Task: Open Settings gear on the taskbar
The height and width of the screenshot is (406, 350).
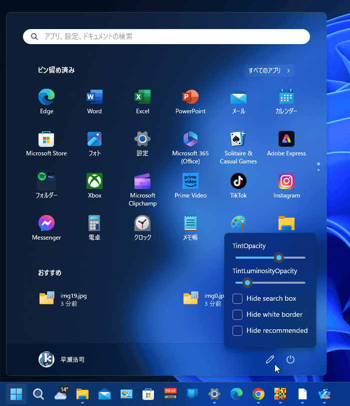Action: click(x=214, y=394)
